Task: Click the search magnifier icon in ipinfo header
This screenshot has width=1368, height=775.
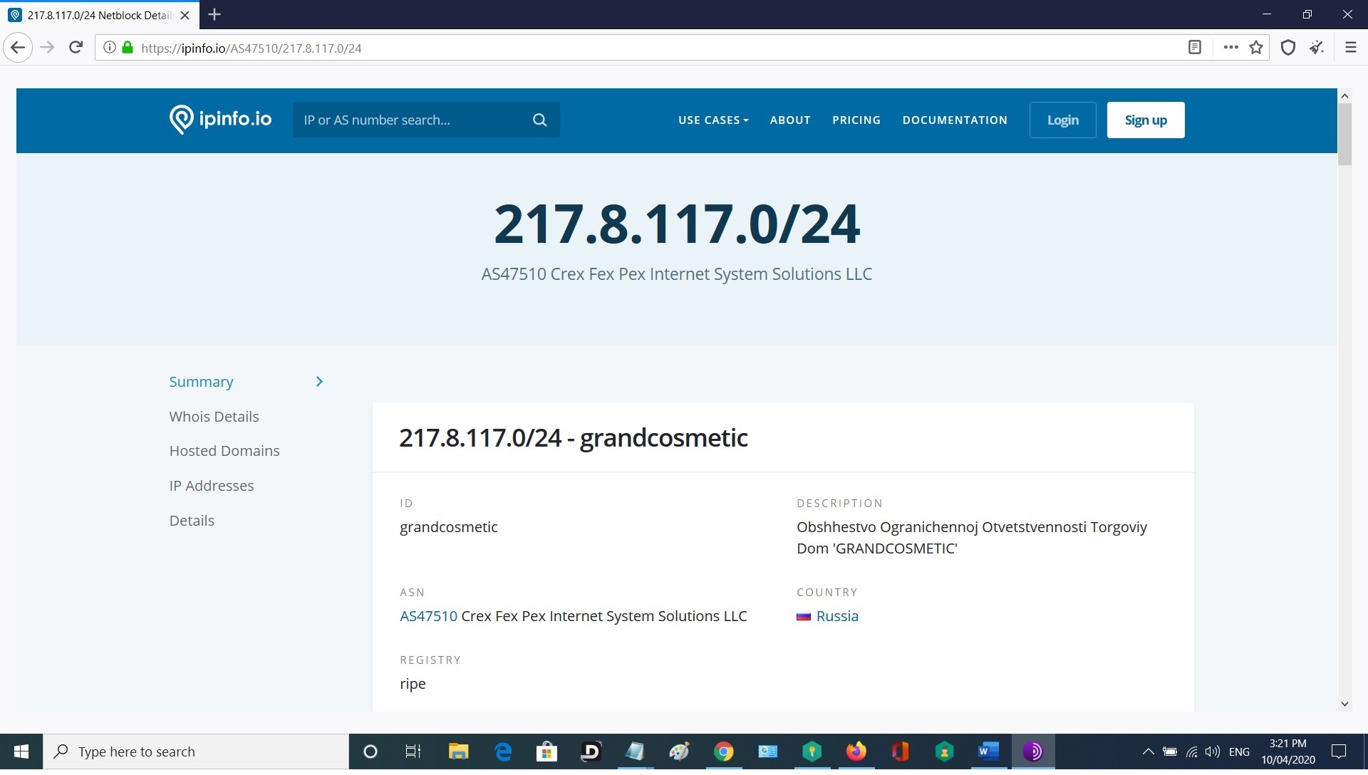Action: 539,120
